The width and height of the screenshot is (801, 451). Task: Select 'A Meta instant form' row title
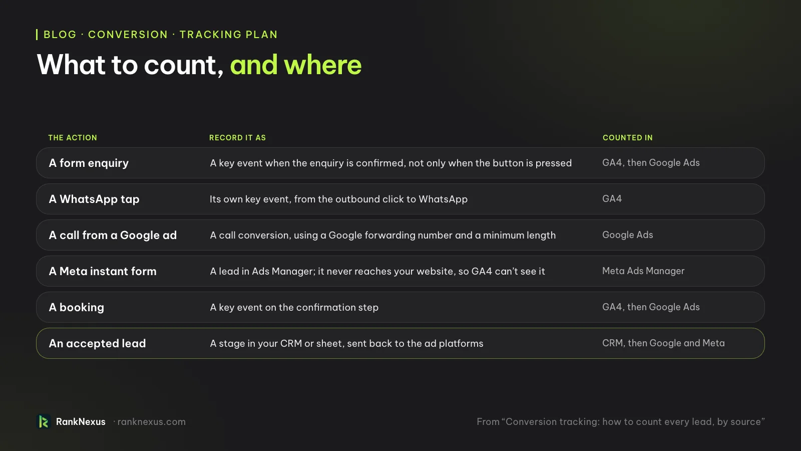[103, 271]
